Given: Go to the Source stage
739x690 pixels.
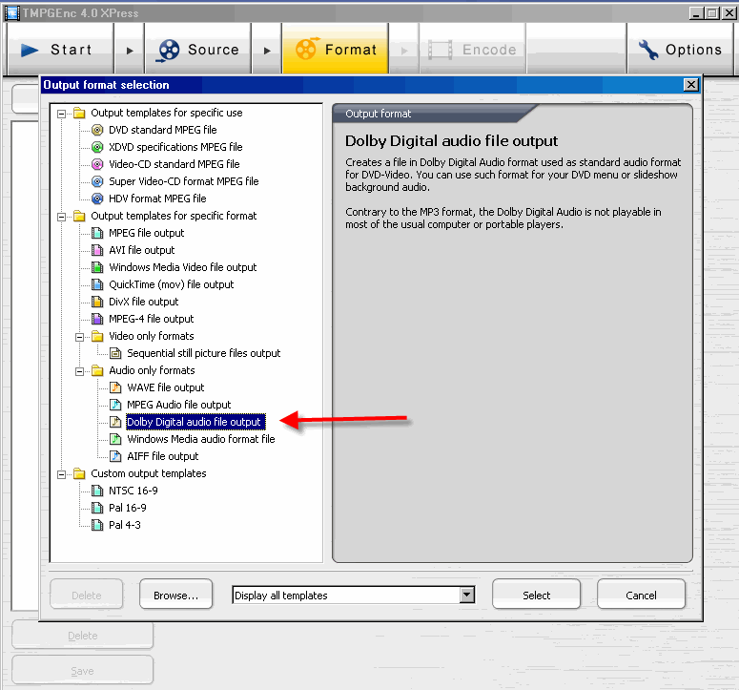Looking at the screenshot, I should click(198, 50).
